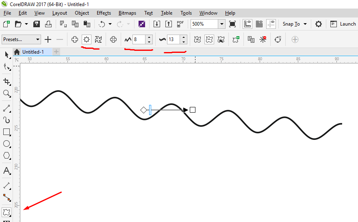Toggle Random distortion
Screen dimensions: 358x222
pyautogui.click(x=197, y=39)
